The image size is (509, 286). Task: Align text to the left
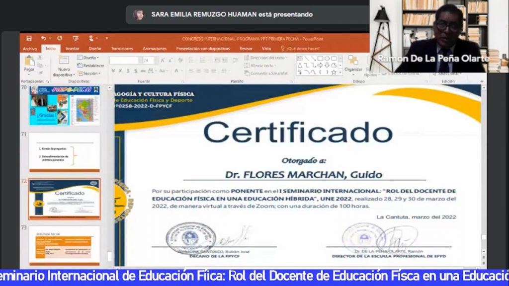191,71
